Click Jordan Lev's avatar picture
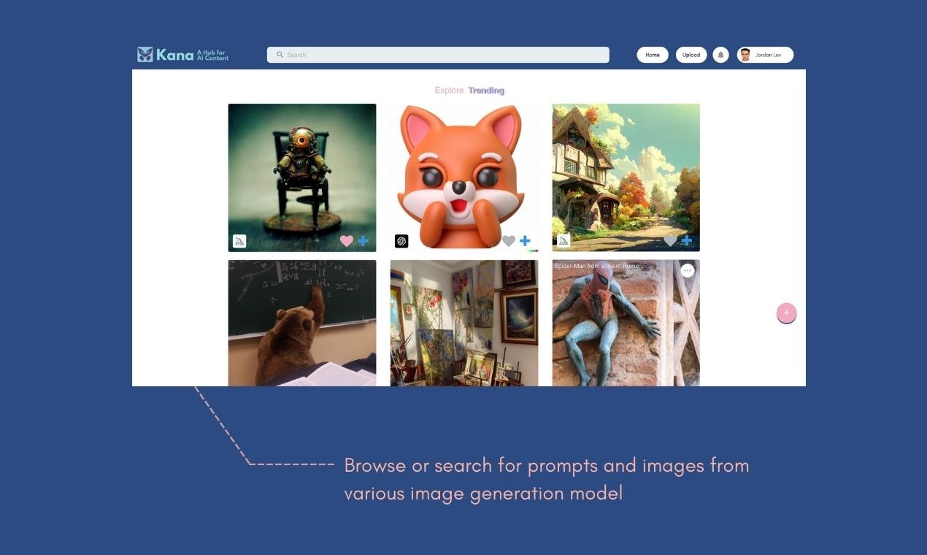The image size is (927, 555). [745, 55]
